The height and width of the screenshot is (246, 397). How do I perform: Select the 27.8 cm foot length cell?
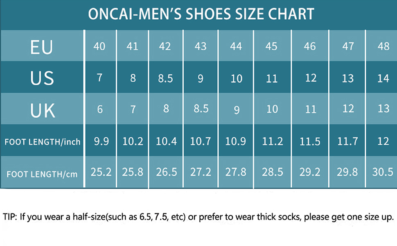click(x=236, y=172)
